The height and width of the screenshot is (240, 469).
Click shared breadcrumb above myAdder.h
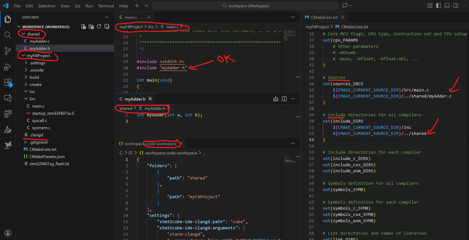pyautogui.click(x=125, y=108)
